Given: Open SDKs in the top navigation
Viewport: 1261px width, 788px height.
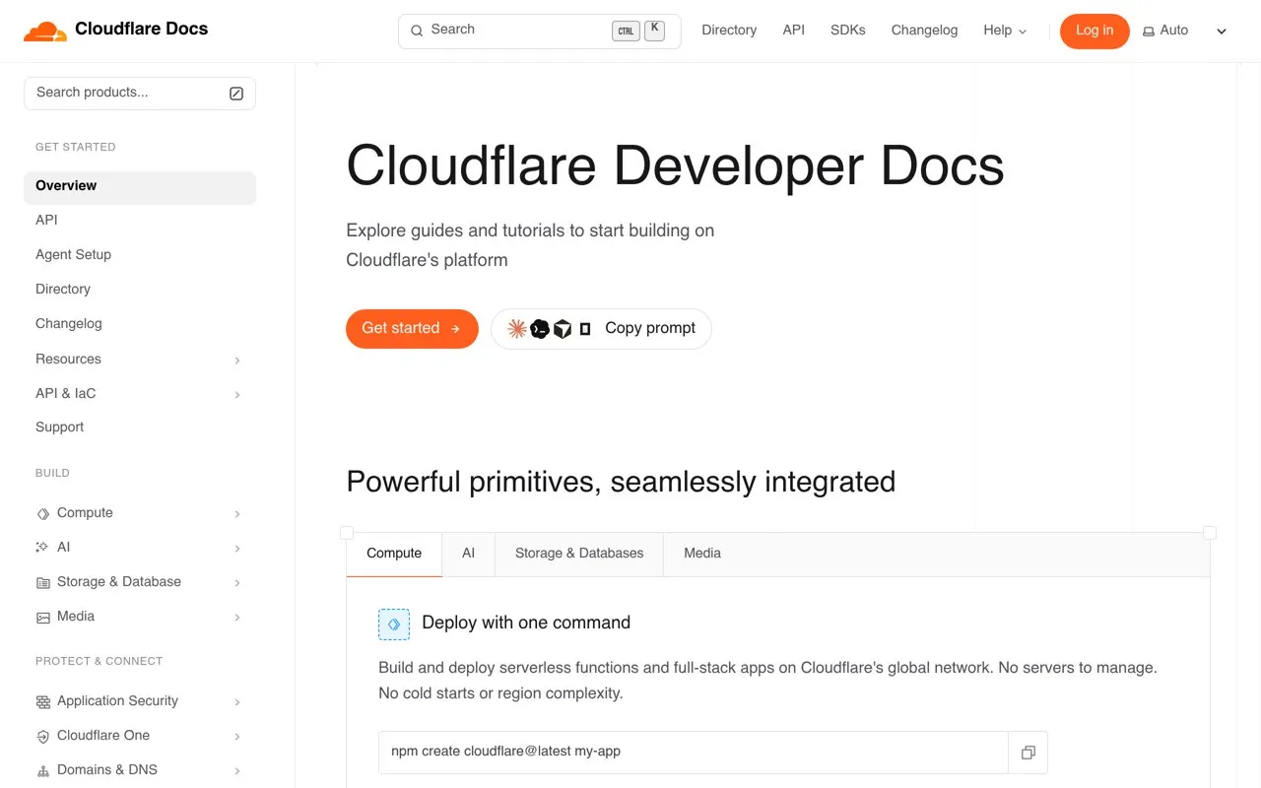Looking at the screenshot, I should point(848,31).
